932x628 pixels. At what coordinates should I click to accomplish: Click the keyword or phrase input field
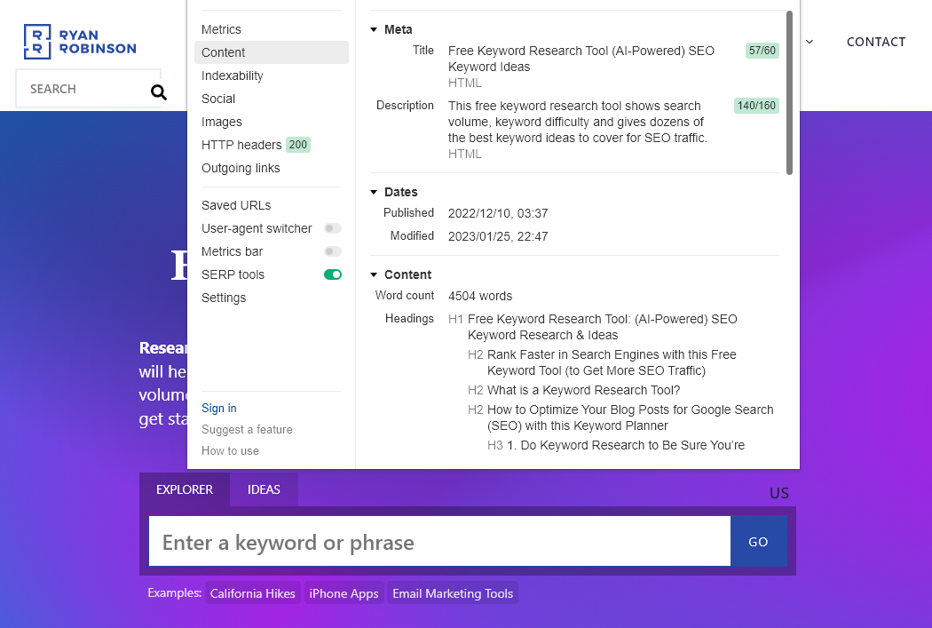click(x=438, y=541)
